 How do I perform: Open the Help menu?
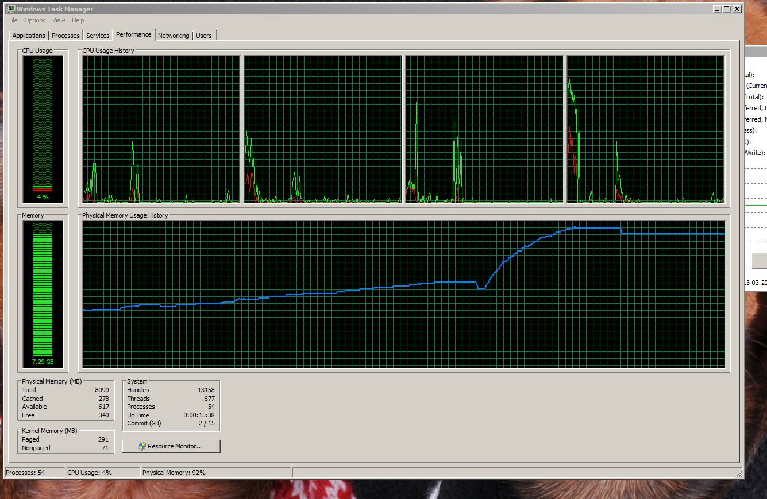pos(78,20)
